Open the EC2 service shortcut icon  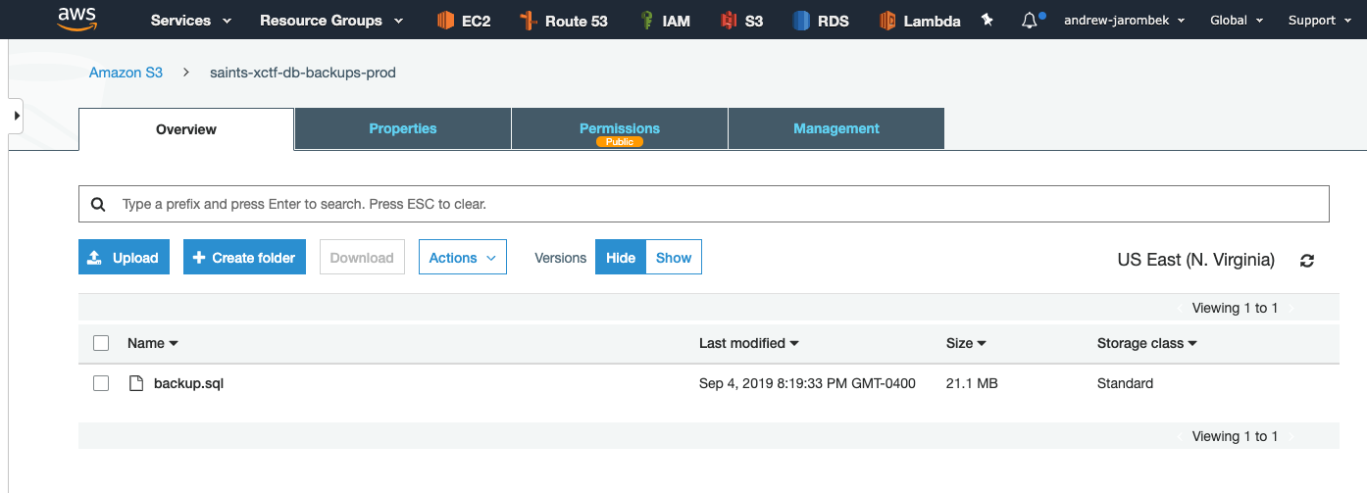coord(445,21)
